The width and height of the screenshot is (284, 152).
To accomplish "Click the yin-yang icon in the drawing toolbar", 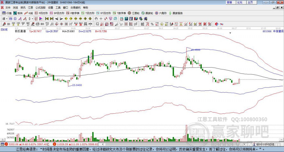I will pos(217,24).
